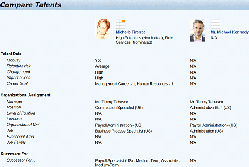Viewport: 249px width, 167px height.
Task: Click the Career Goal row label
Action: (17, 83)
